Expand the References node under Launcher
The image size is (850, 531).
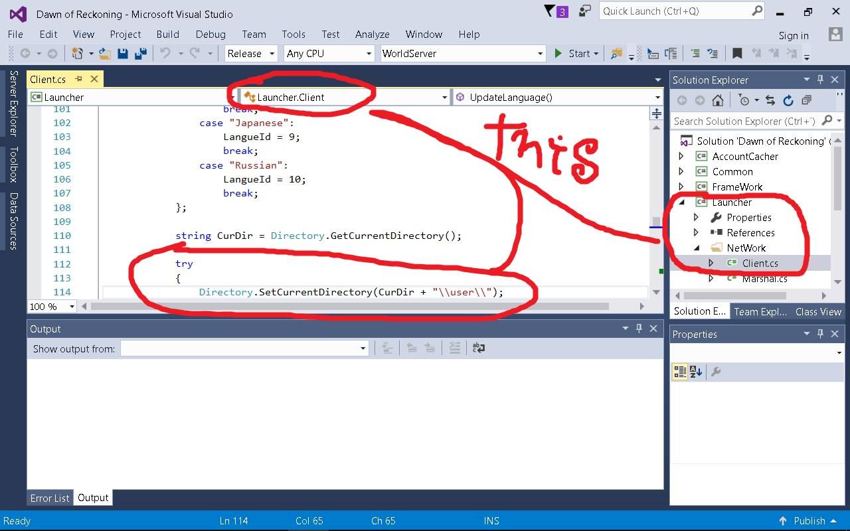pos(696,232)
